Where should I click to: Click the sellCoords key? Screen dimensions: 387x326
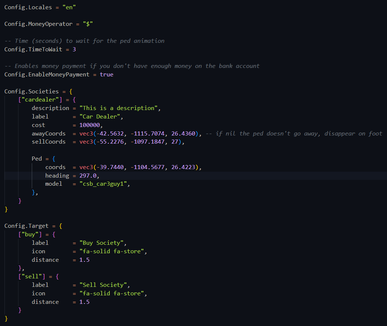click(49, 142)
